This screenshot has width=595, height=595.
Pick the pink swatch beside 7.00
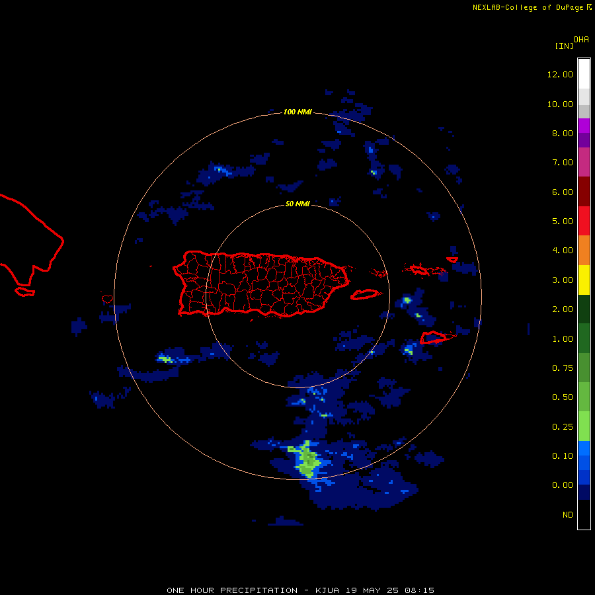click(584, 162)
